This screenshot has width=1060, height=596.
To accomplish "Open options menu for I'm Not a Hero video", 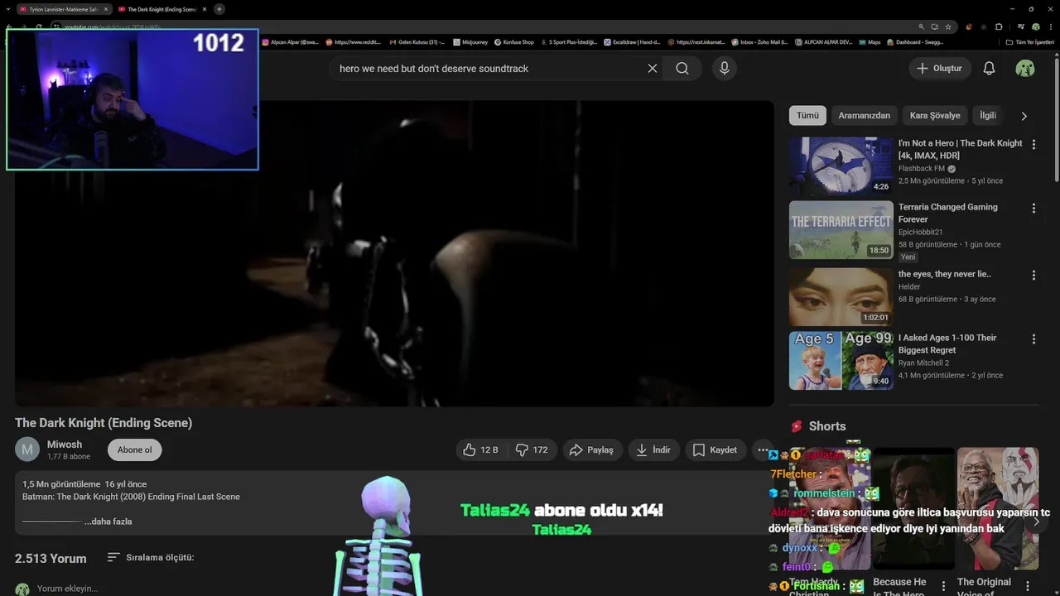I will [x=1033, y=144].
